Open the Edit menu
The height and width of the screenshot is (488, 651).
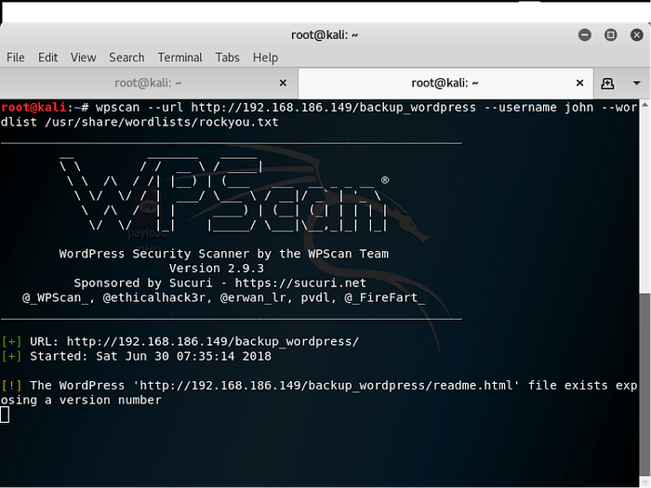coord(47,58)
